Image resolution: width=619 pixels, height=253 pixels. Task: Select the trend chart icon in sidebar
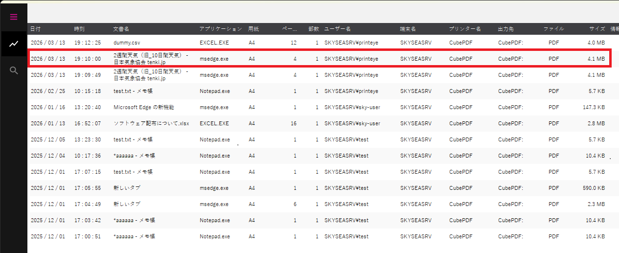(x=14, y=44)
